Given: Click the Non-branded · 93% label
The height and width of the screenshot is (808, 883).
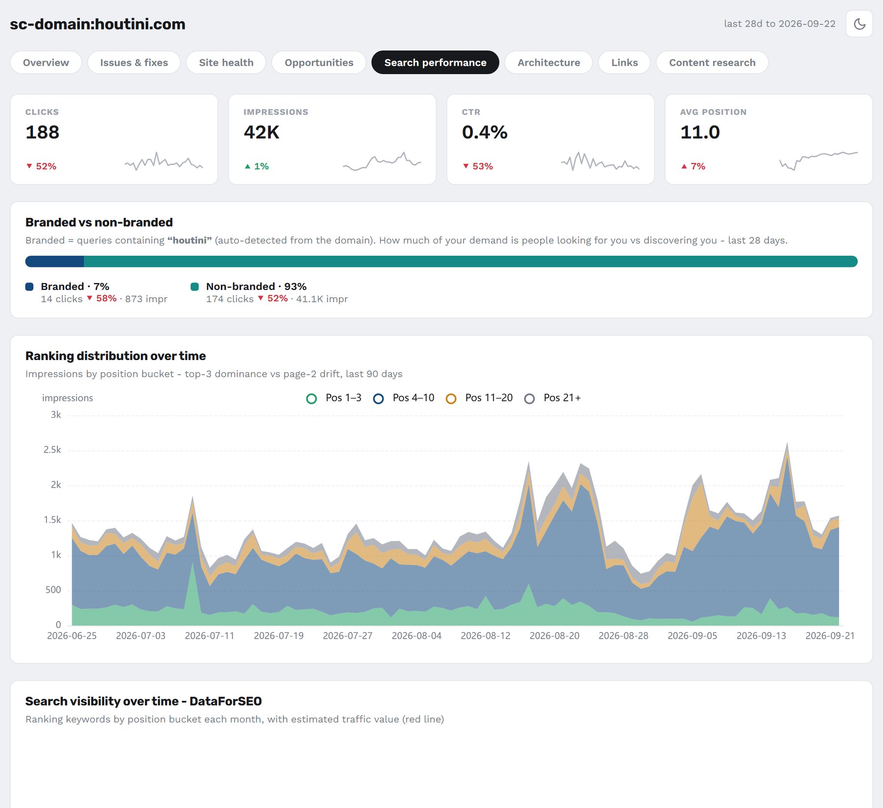Looking at the screenshot, I should click(256, 287).
